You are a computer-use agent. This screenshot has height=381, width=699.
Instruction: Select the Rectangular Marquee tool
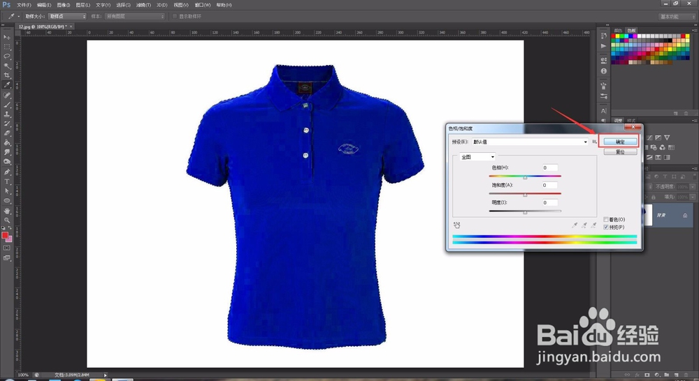(7, 47)
